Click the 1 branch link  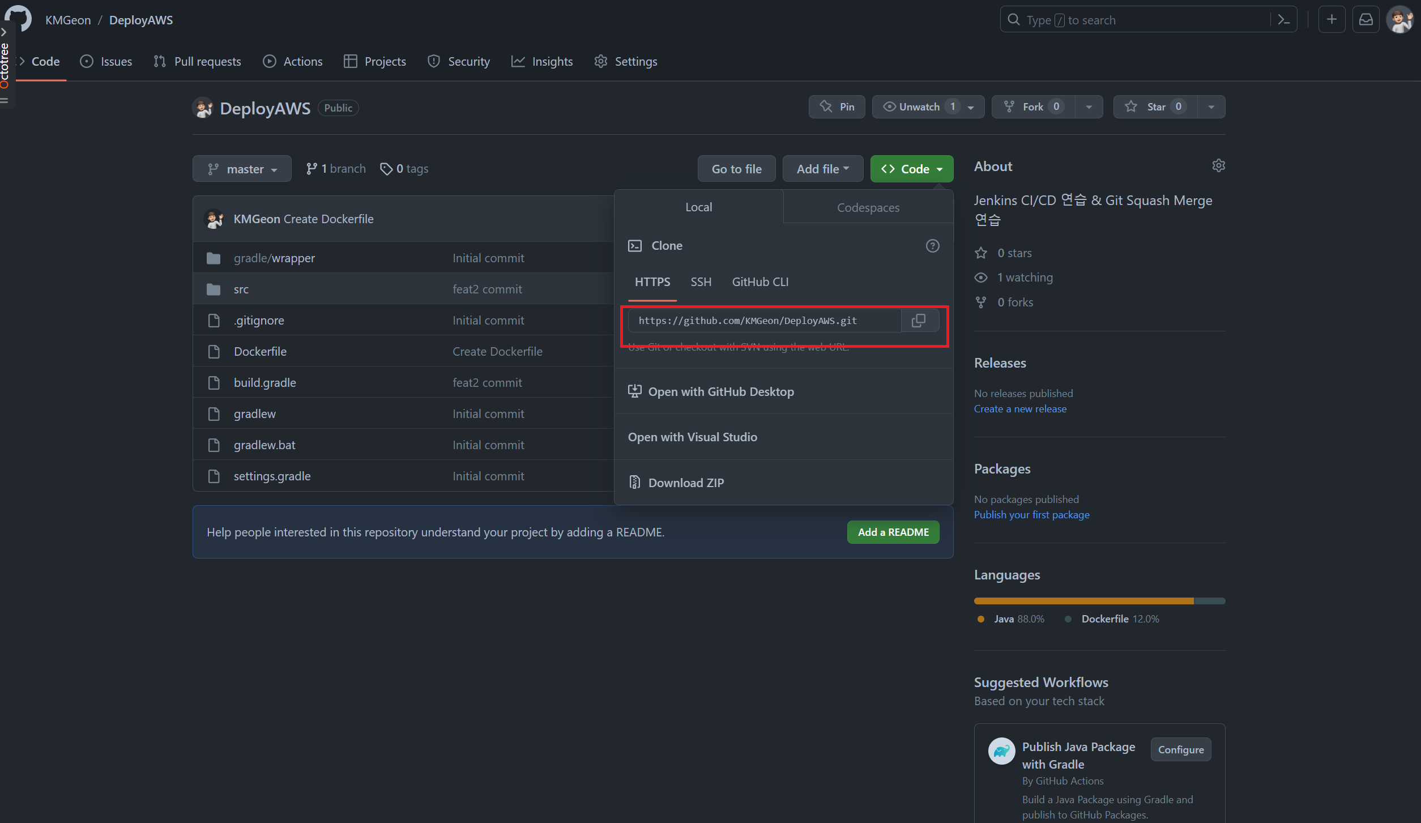point(336,169)
